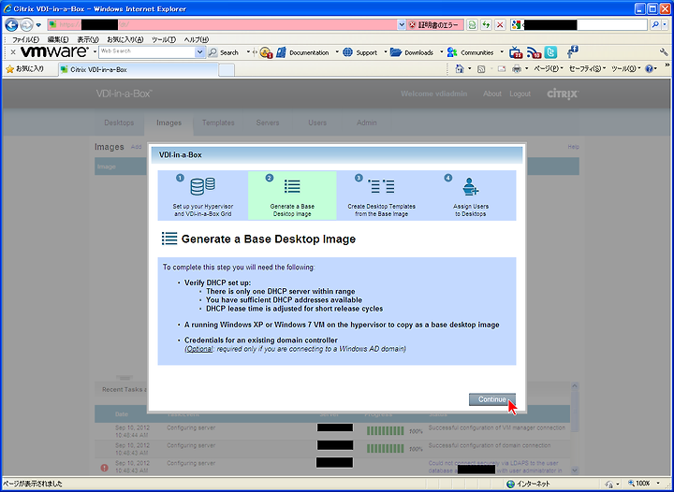This screenshot has height=492, width=674.
Task: Click the pink address bar URL field
Action: click(x=222, y=24)
